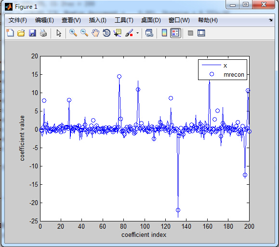Click the New Figure icon
Image resolution: width=279 pixels, height=247 pixels.
[x=10, y=33]
